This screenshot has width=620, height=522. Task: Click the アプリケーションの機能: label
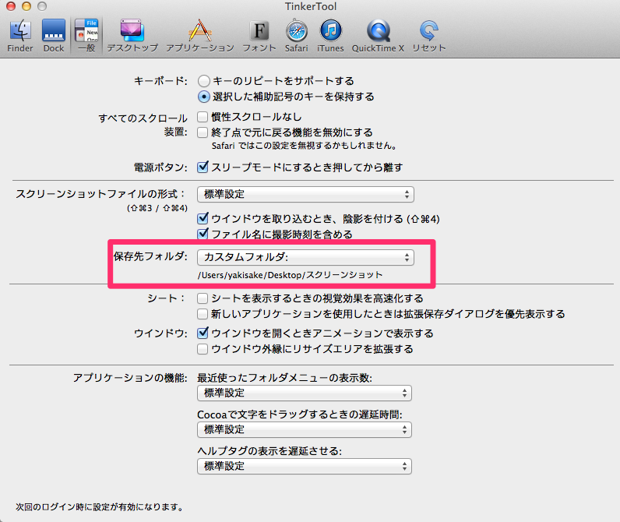click(x=130, y=378)
